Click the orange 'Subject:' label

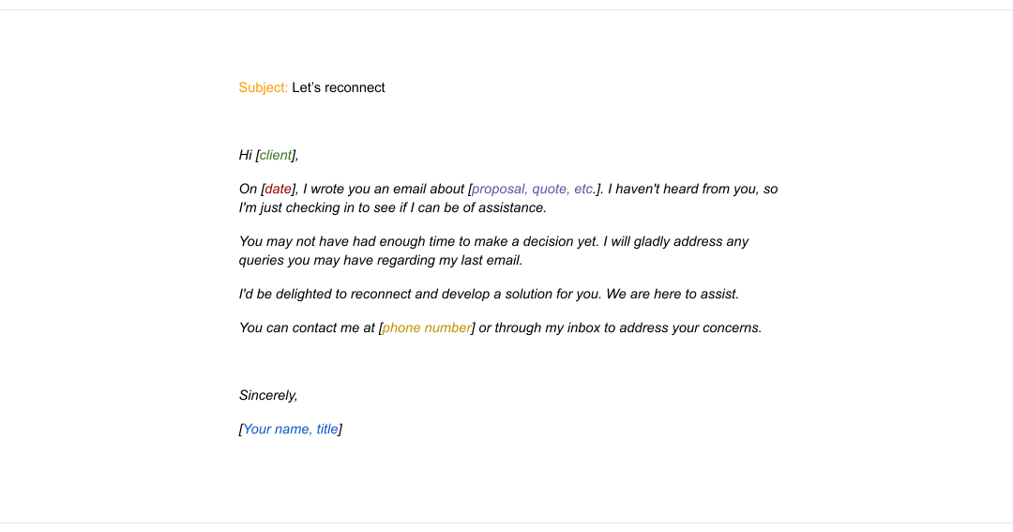click(263, 88)
